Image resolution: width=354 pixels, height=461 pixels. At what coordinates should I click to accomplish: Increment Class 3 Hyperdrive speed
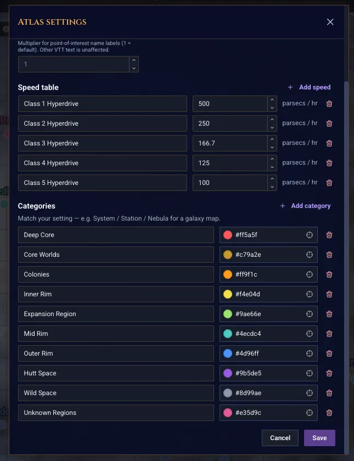click(x=272, y=139)
